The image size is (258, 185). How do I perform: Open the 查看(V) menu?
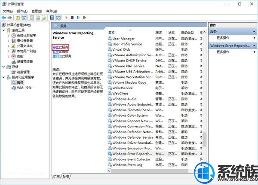[x=37, y=11]
